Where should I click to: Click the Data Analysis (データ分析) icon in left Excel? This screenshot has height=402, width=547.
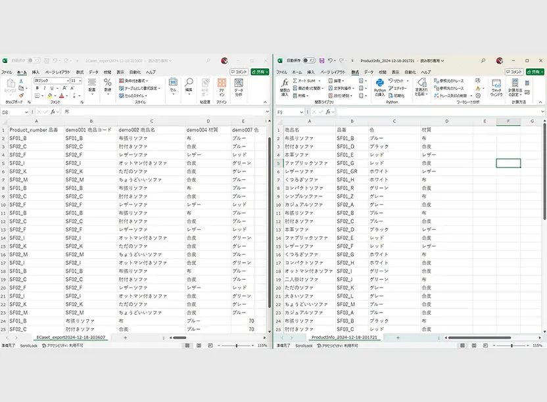pyautogui.click(x=239, y=84)
